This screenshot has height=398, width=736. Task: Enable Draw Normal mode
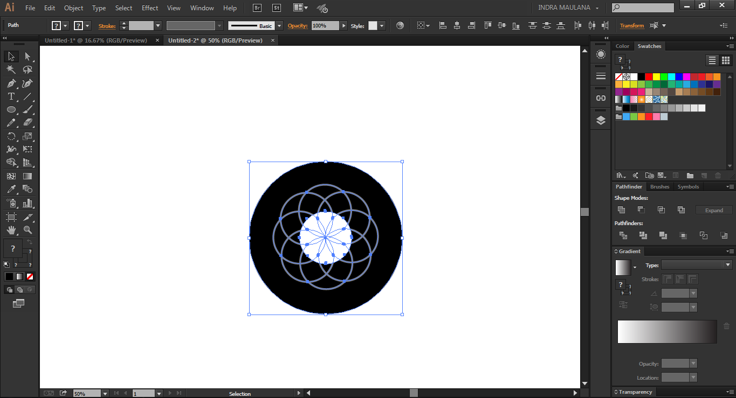pyautogui.click(x=9, y=290)
